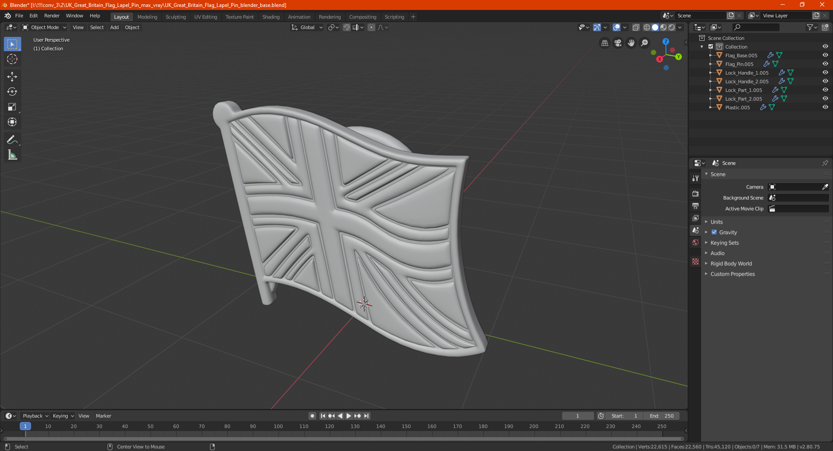Viewport: 833px width, 451px height.
Task: Hide Flag_Base.005 in the viewport
Action: [825, 55]
